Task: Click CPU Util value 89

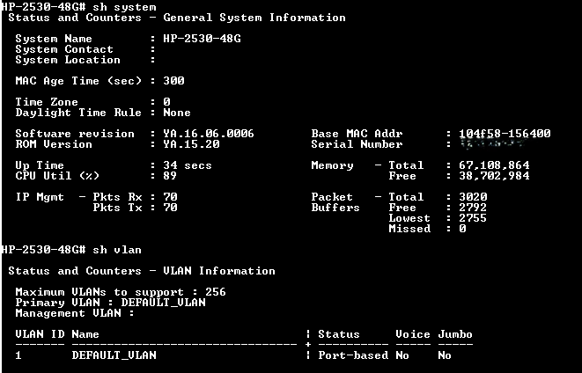Action: (x=170, y=176)
